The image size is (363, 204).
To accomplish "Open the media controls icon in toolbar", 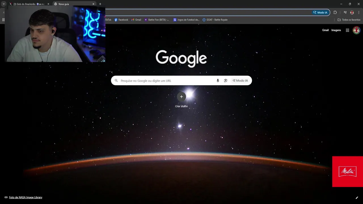I will pyautogui.click(x=345, y=12).
